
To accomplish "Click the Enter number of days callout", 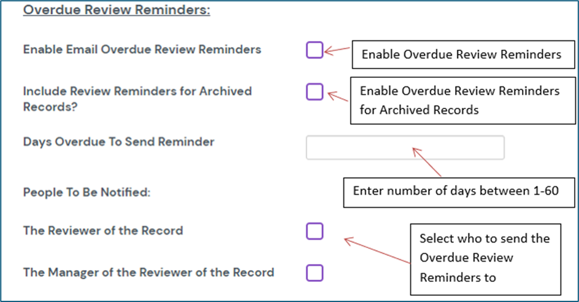I will point(456,191).
